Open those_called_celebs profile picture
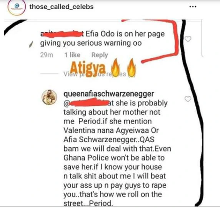 (x=17, y=7)
